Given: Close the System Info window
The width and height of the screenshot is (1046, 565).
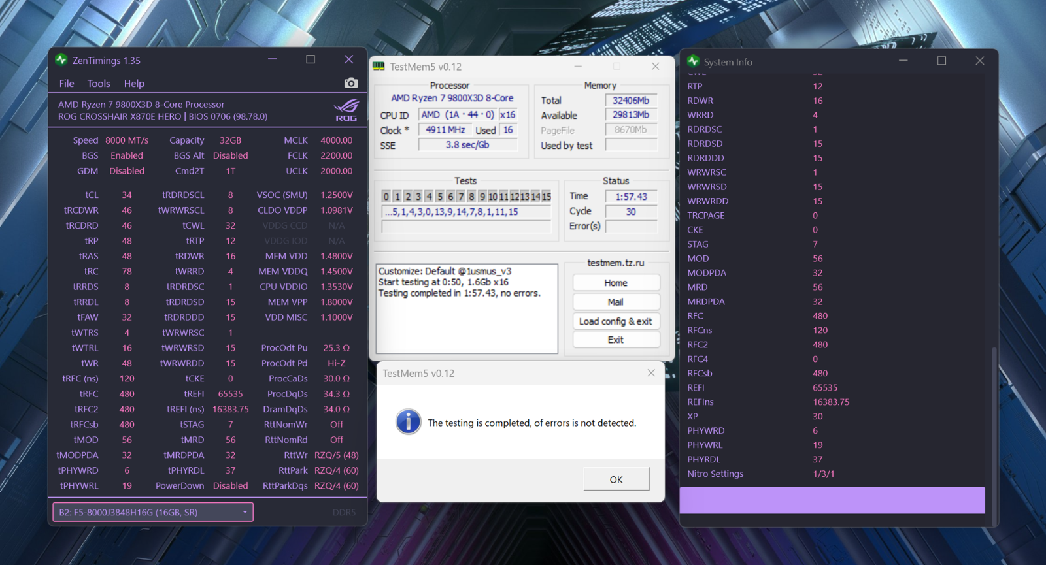Looking at the screenshot, I should coord(979,61).
